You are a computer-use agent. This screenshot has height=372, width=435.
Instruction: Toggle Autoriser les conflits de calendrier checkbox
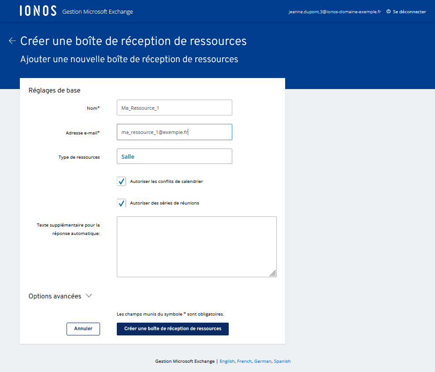point(122,181)
